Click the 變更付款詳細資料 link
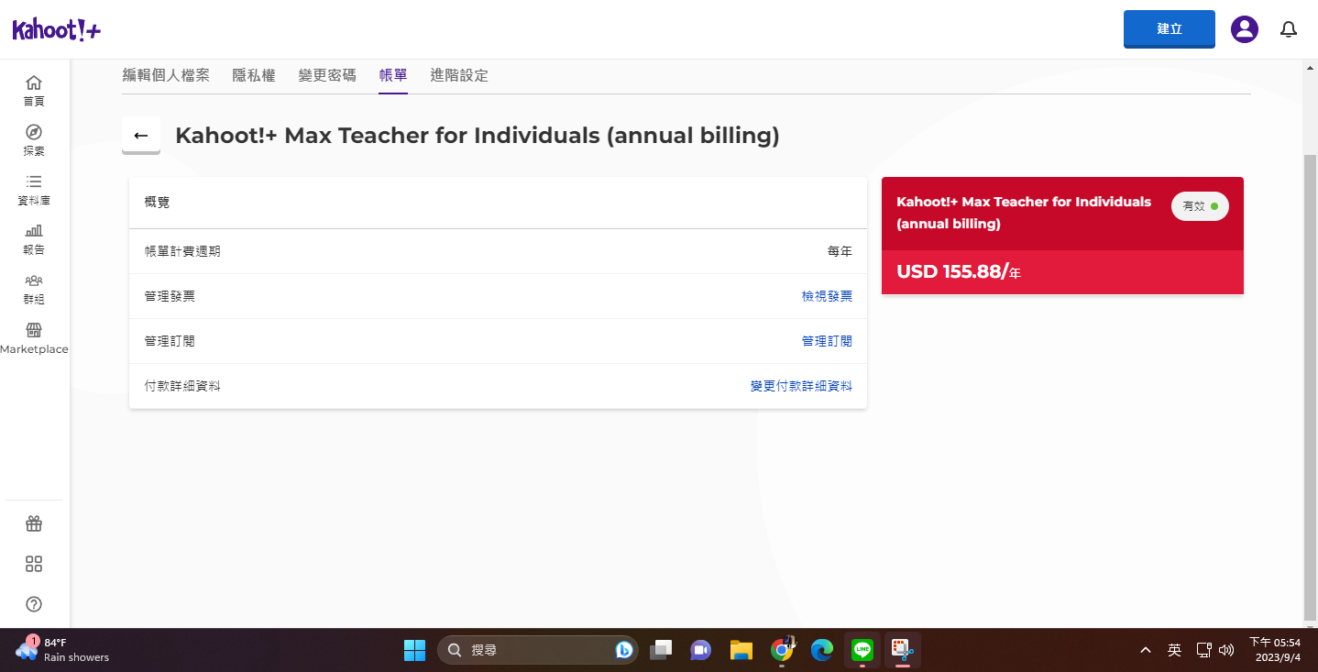The image size is (1318, 672). click(801, 386)
